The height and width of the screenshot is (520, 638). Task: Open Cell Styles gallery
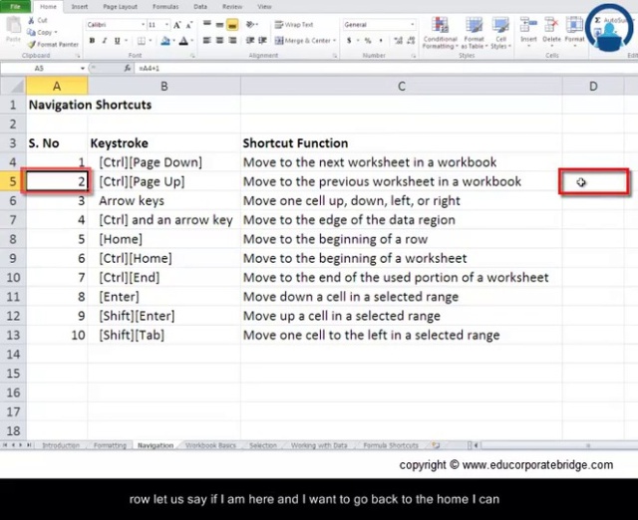500,33
